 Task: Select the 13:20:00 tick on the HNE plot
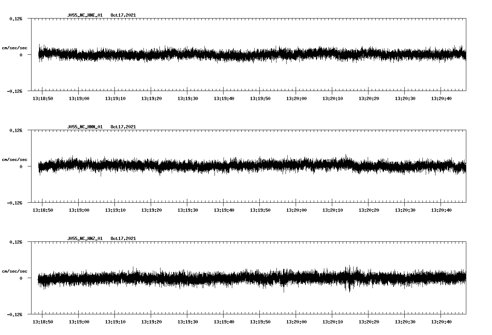[296, 89]
